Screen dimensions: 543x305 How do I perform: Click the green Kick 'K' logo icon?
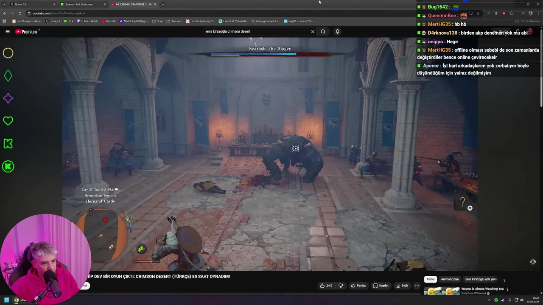(x=8, y=144)
